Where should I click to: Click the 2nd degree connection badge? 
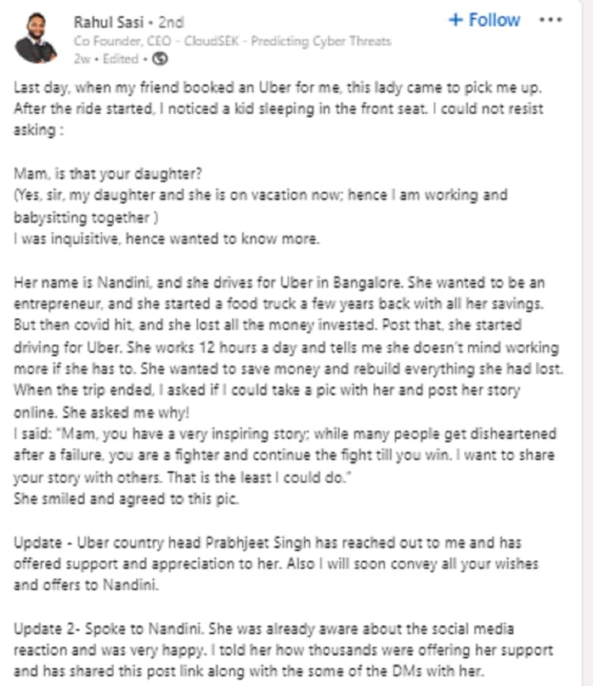point(167,21)
